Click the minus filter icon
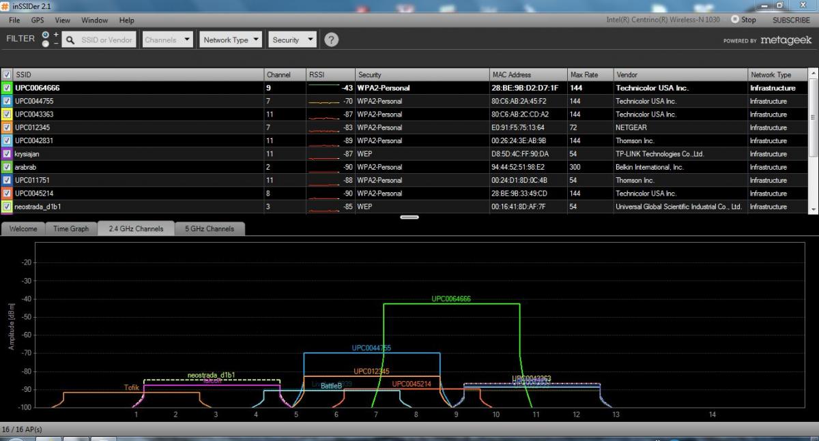819x441 pixels. point(56,44)
